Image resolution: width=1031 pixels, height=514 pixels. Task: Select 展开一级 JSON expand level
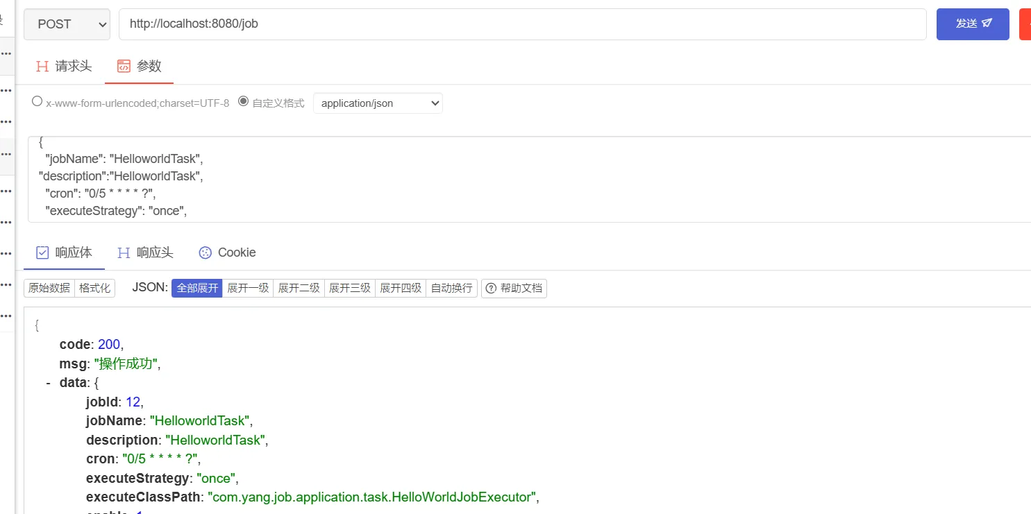coord(248,289)
